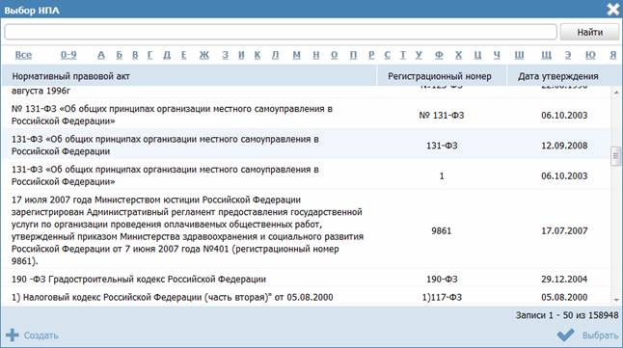This screenshot has width=623, height=348.
Task: Select the row with registration number 9861
Action: [306, 230]
